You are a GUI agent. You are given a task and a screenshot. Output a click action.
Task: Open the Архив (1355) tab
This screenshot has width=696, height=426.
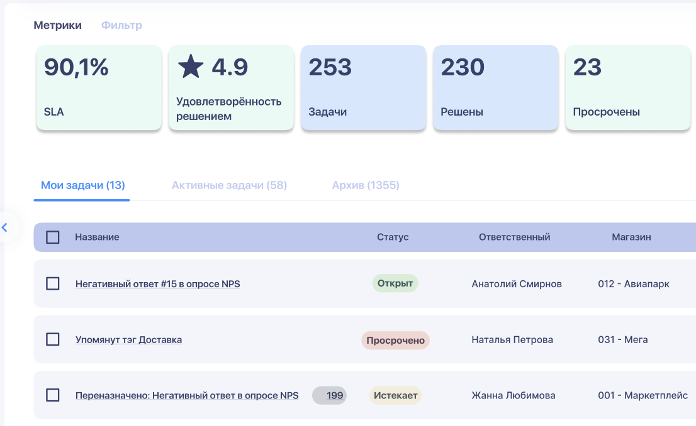(x=366, y=185)
